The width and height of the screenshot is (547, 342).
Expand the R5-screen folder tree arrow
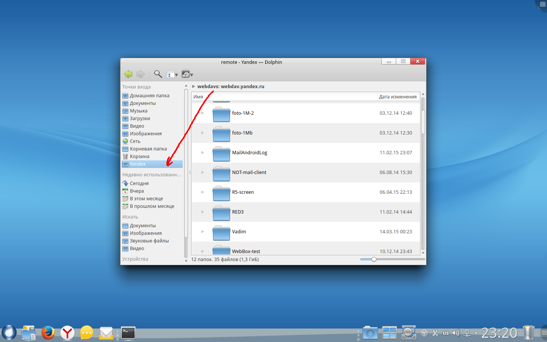pyautogui.click(x=203, y=192)
